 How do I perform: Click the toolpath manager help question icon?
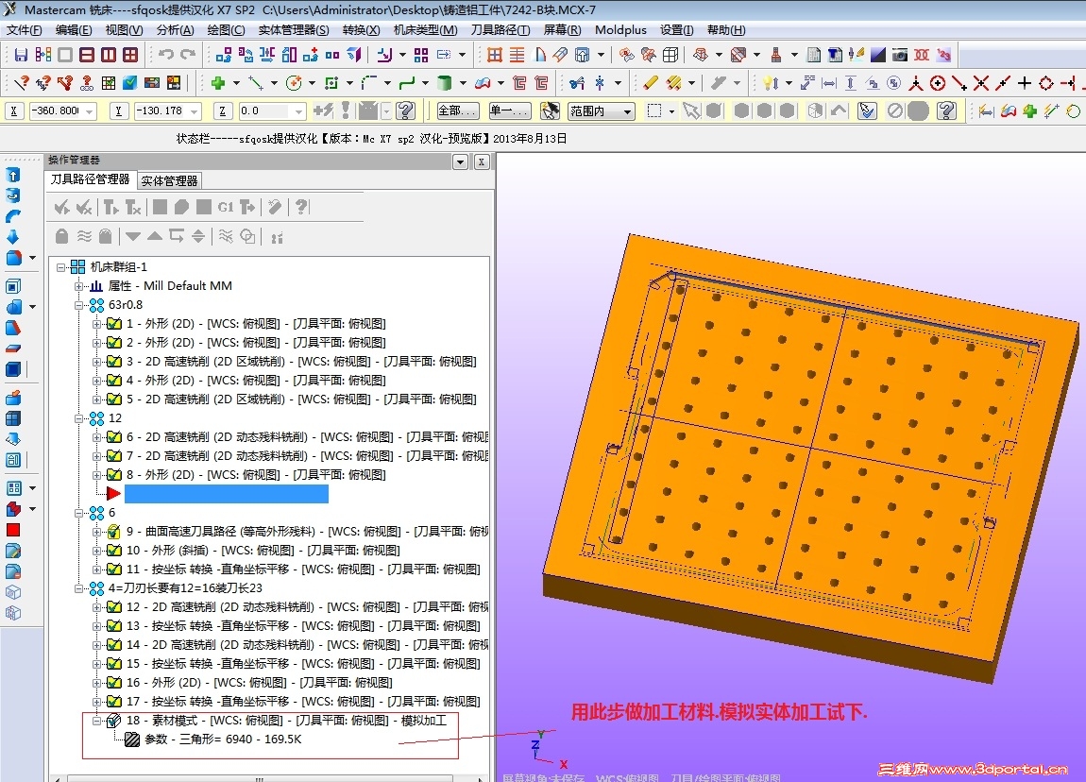tap(301, 207)
